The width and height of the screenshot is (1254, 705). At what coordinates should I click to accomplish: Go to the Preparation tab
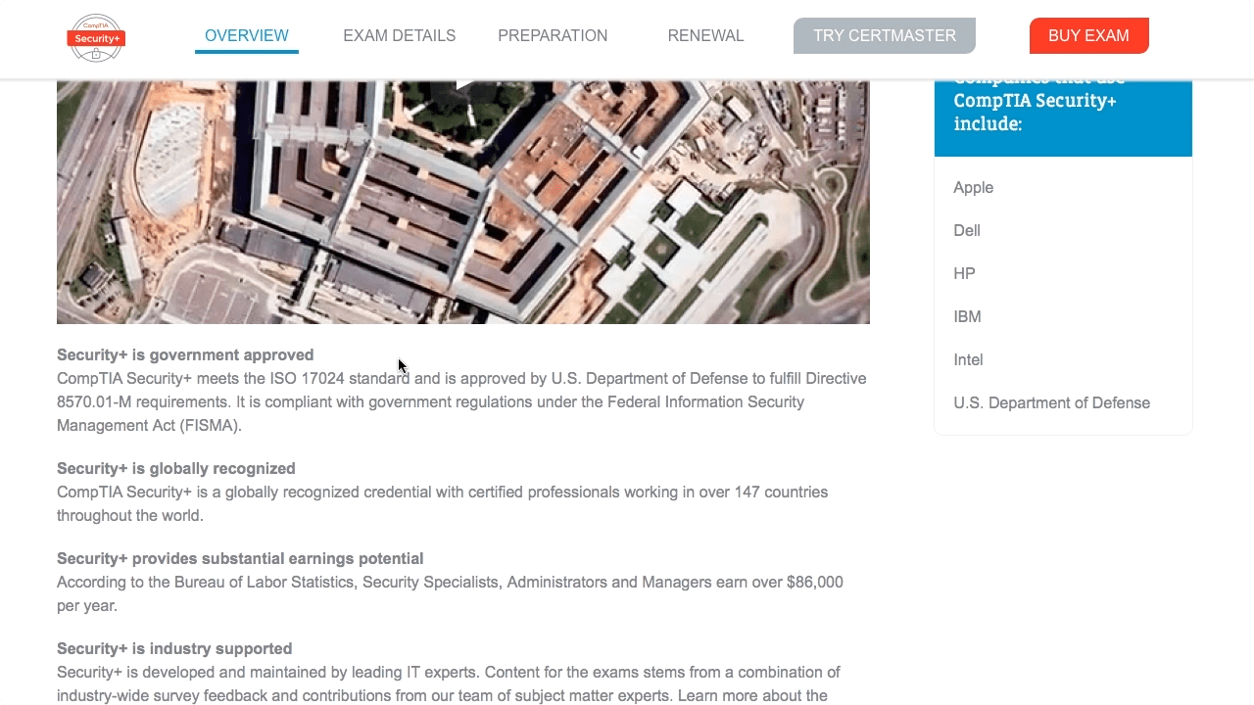[x=553, y=36]
